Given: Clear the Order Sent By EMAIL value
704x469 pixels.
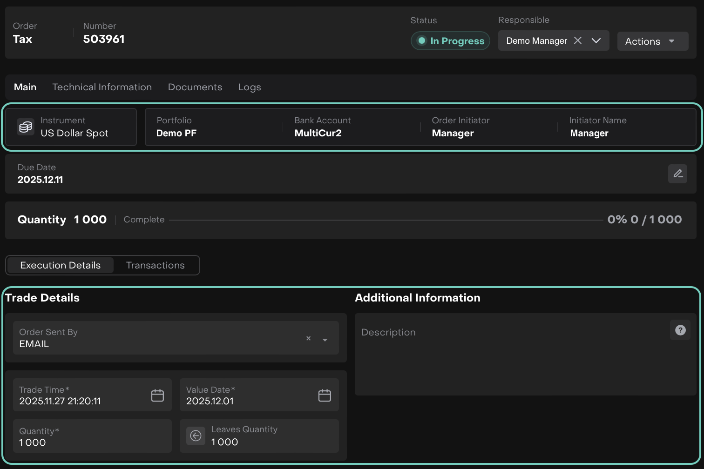Looking at the screenshot, I should 308,339.
